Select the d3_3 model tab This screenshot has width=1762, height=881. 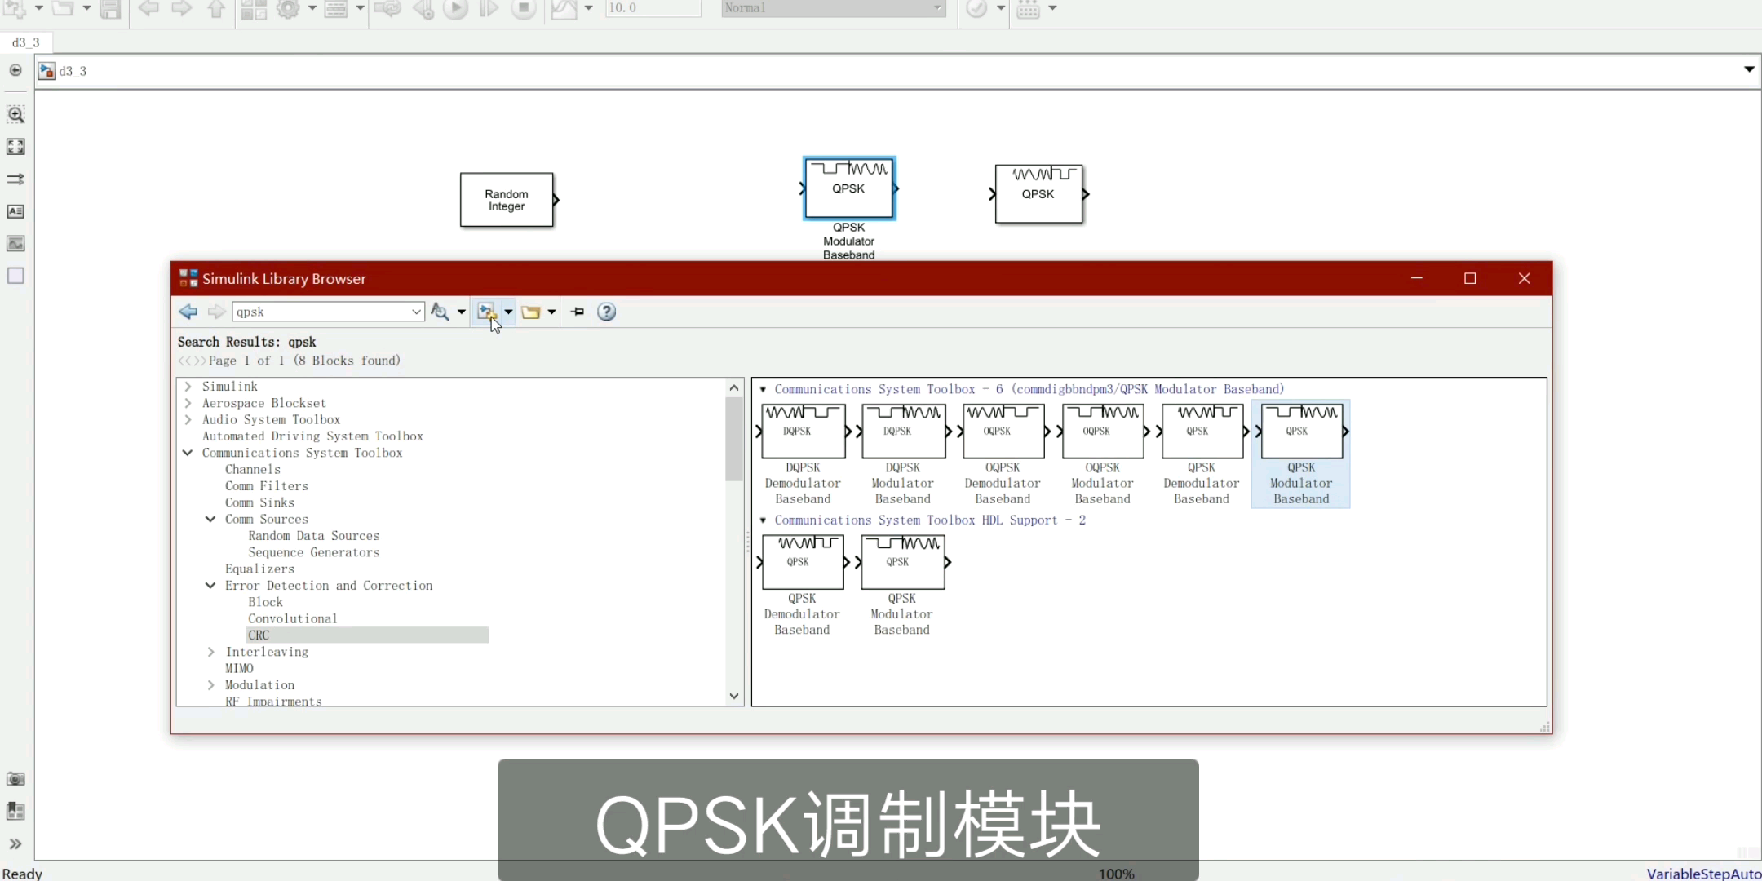[x=25, y=42]
